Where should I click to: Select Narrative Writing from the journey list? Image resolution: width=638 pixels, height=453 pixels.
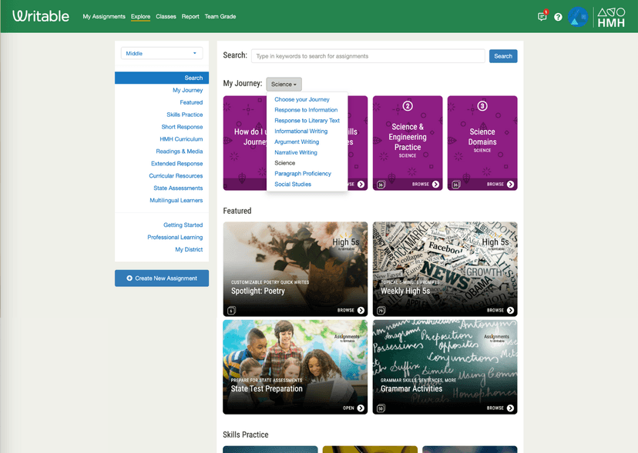(296, 152)
